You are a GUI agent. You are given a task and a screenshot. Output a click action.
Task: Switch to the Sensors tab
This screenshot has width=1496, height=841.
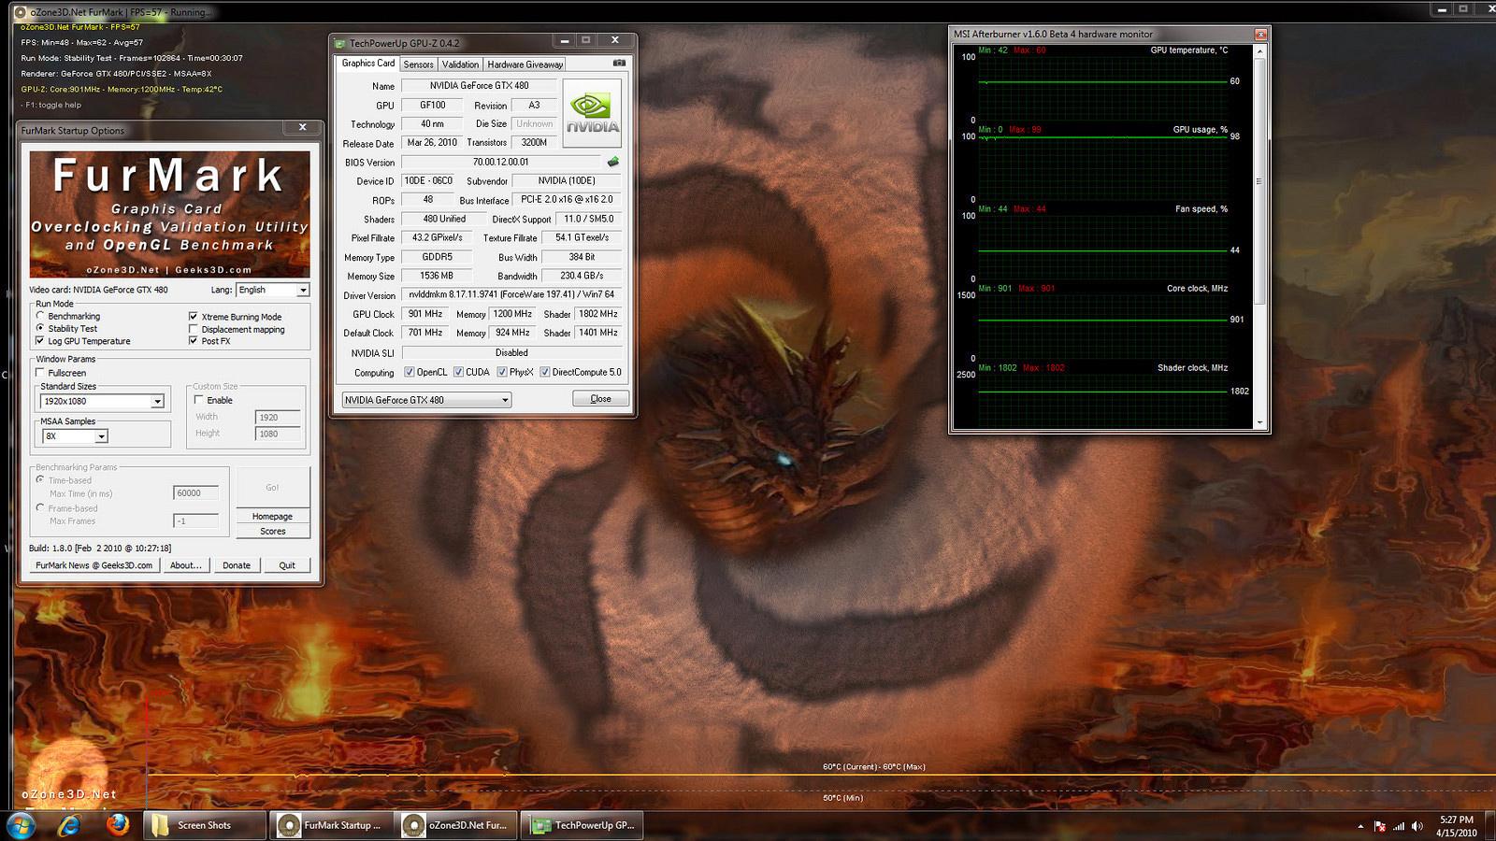pos(418,64)
